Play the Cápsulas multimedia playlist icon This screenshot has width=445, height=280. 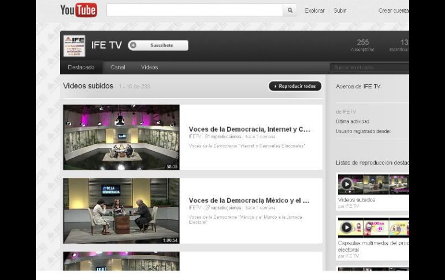tap(346, 227)
